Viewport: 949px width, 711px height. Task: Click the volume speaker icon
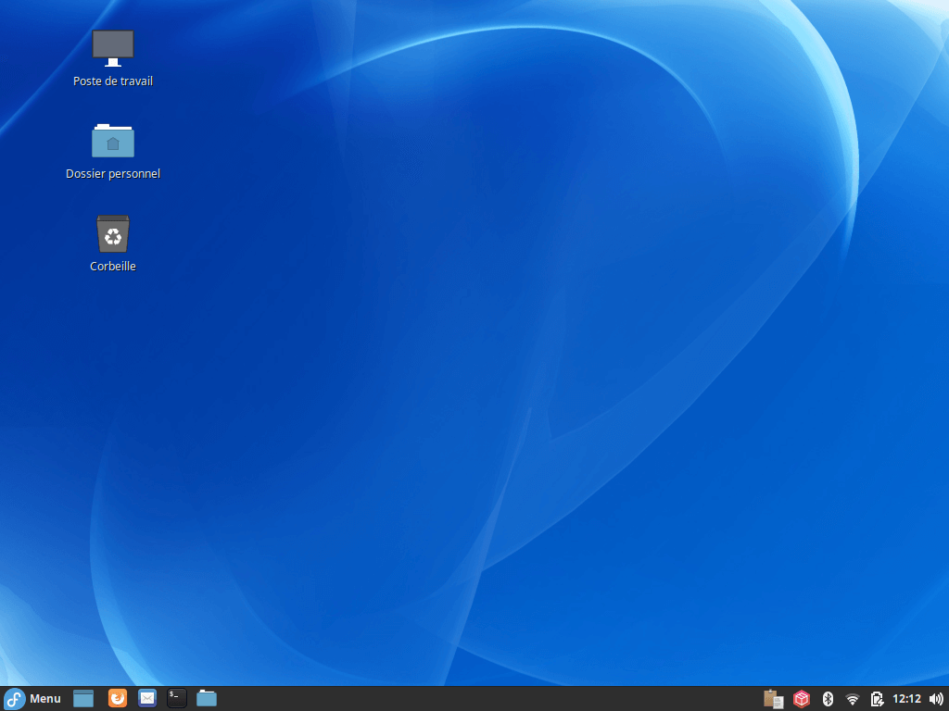936,699
